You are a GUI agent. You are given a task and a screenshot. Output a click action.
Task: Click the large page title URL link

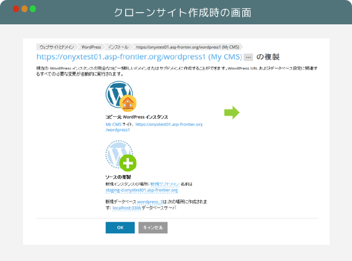[x=139, y=57]
